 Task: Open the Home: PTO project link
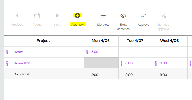click(x=22, y=63)
